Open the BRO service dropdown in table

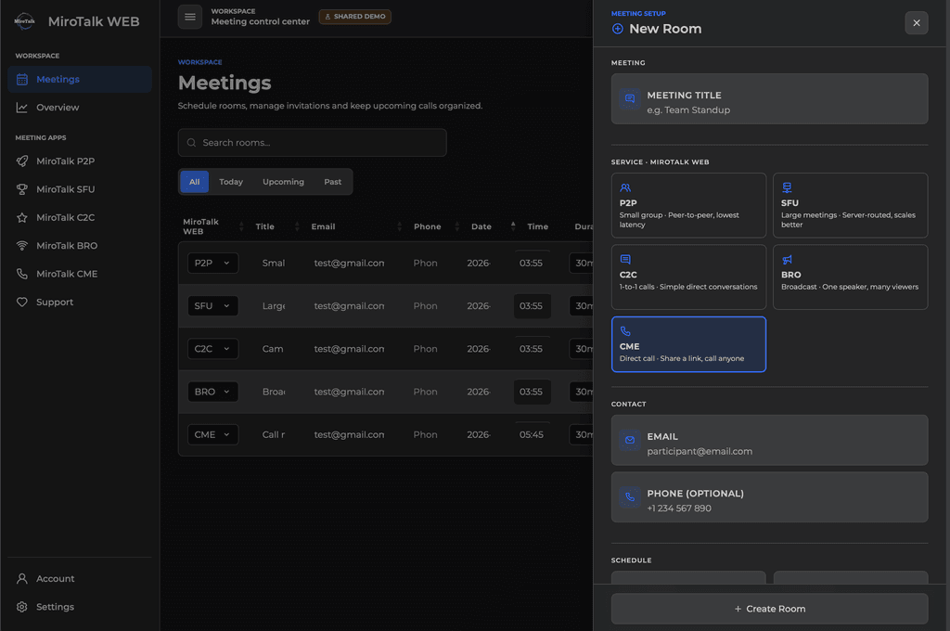[212, 392]
